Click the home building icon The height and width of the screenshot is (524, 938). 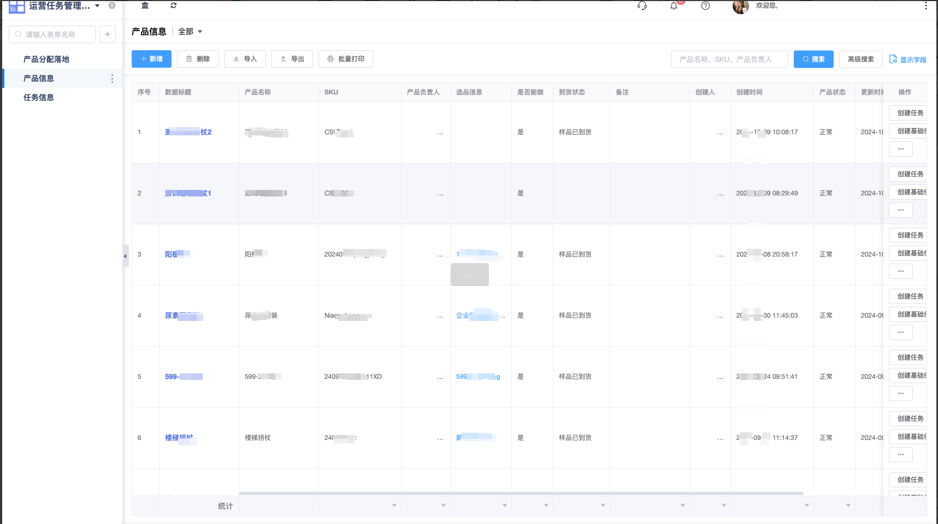(x=145, y=5)
